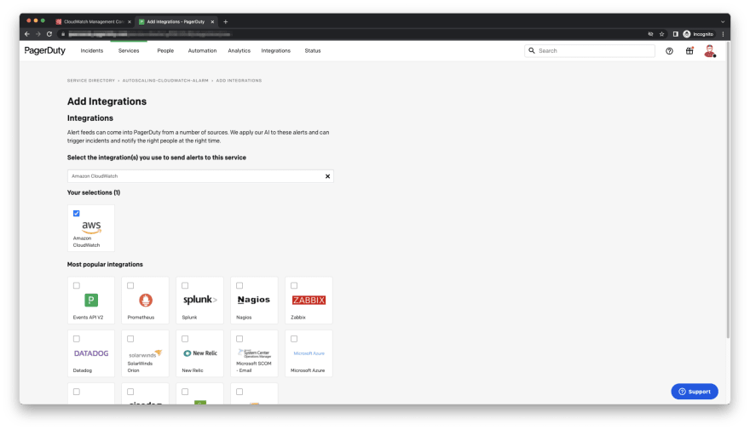The height and width of the screenshot is (430, 750).
Task: Go back with browser back arrow
Action: pos(26,34)
